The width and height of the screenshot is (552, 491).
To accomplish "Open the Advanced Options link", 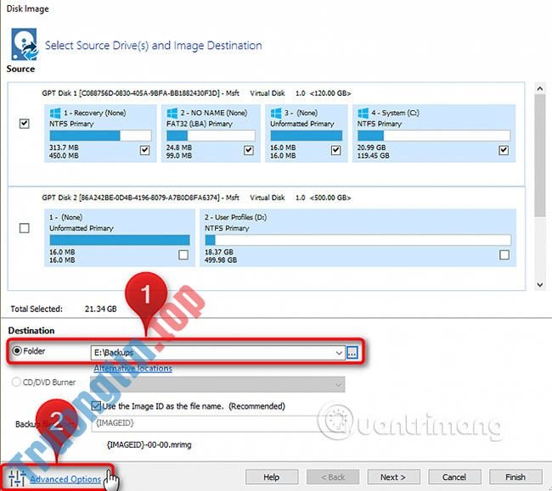I will point(65,479).
